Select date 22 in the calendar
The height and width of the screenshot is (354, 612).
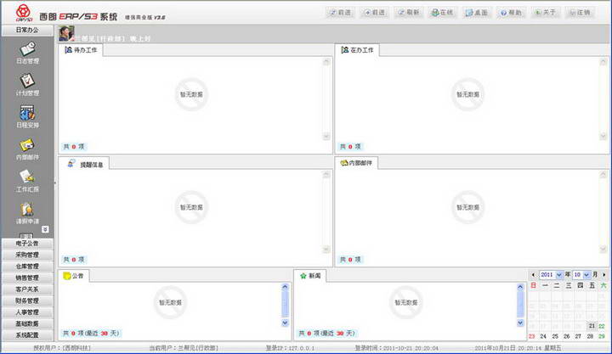(602, 326)
